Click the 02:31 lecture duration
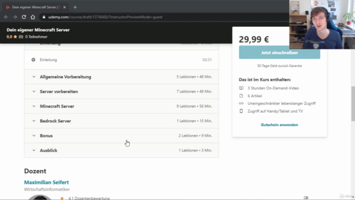This screenshot has width=355, height=200. 207,60
